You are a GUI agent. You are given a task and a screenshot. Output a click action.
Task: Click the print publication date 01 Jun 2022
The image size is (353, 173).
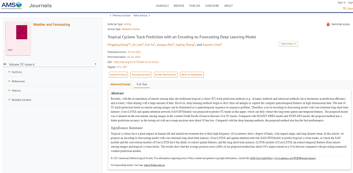134,57
